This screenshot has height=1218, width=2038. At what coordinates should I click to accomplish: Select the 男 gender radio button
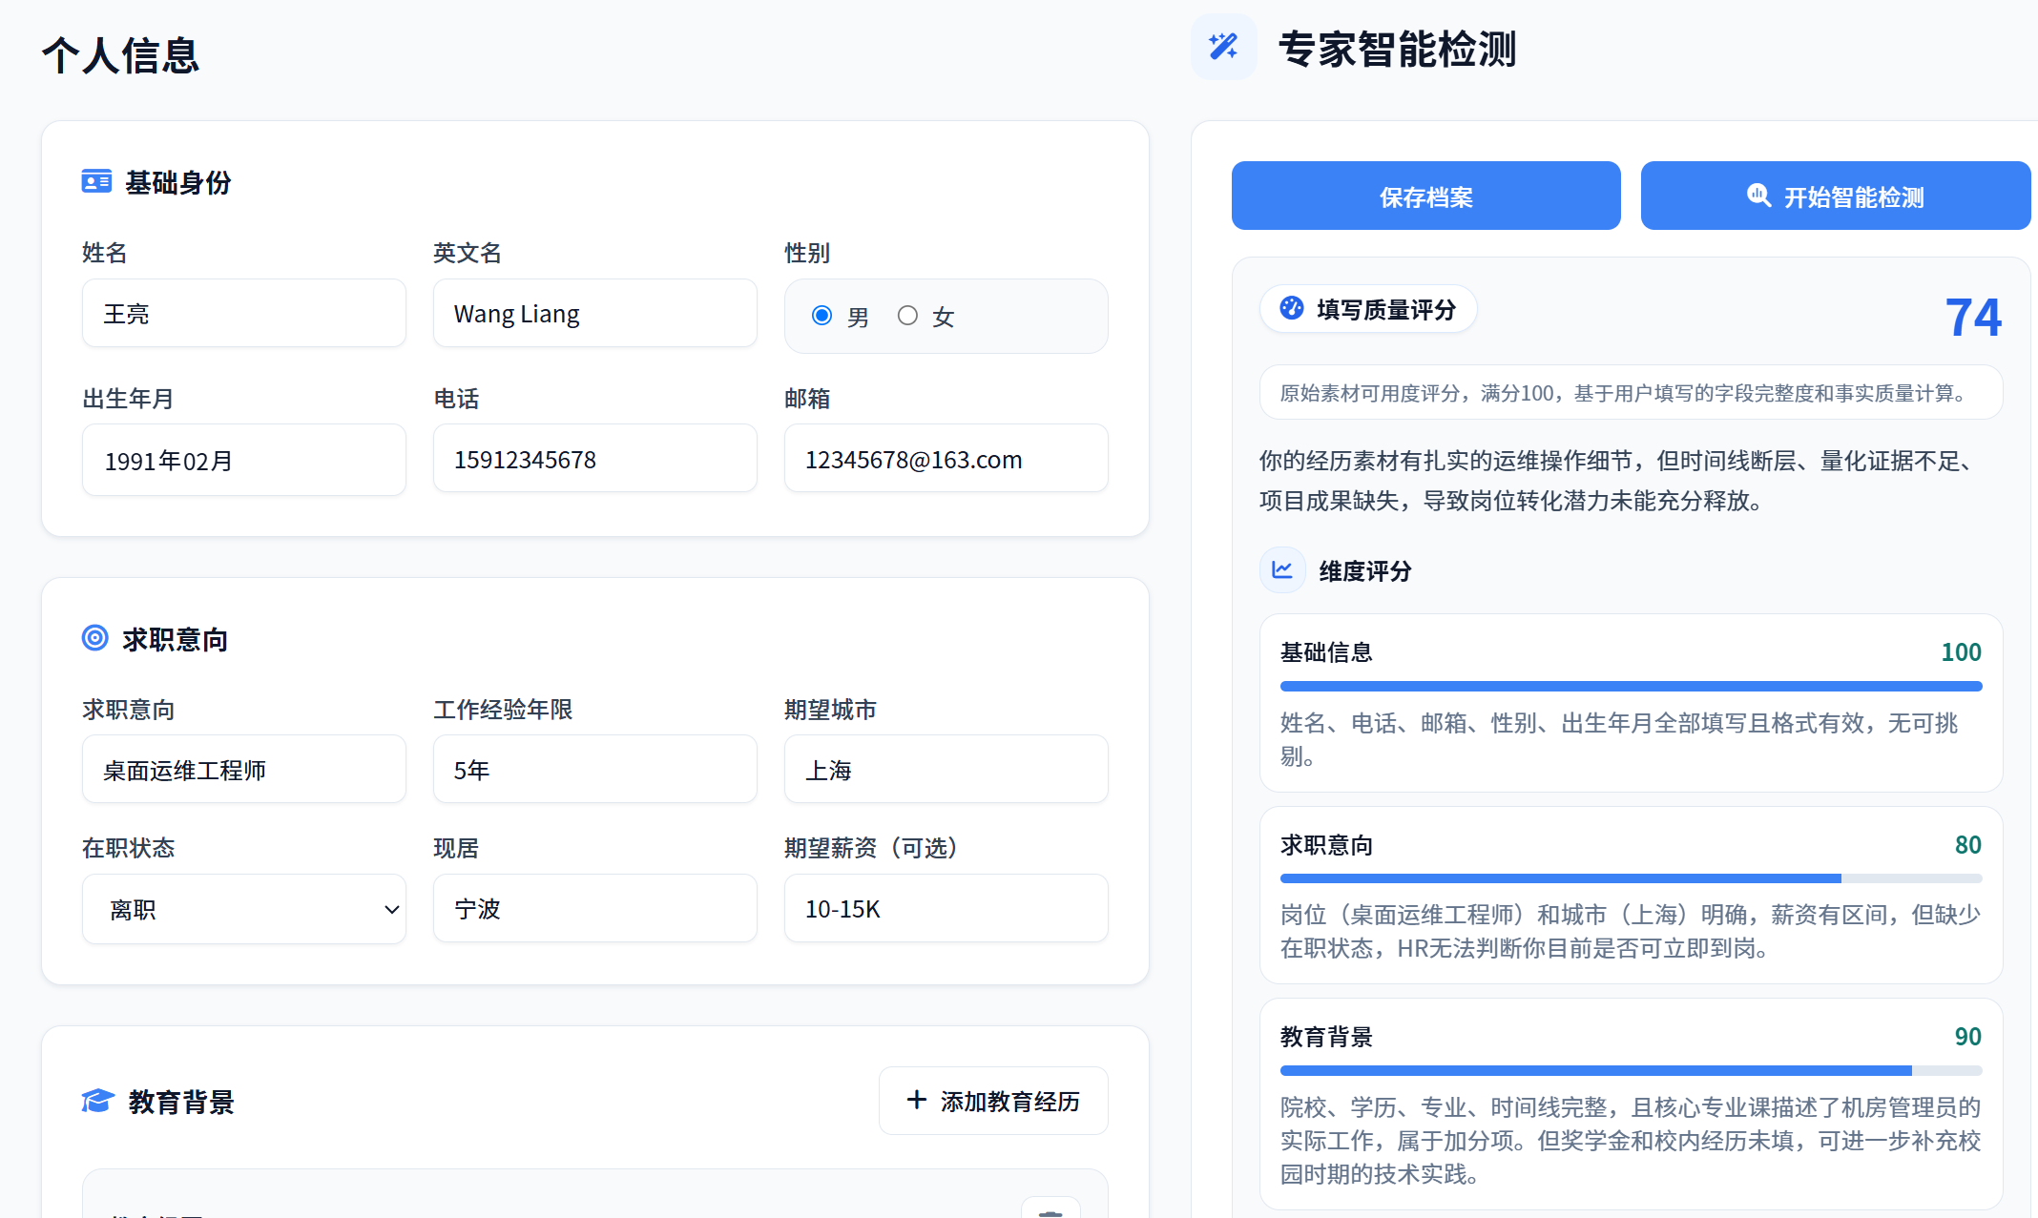click(821, 316)
